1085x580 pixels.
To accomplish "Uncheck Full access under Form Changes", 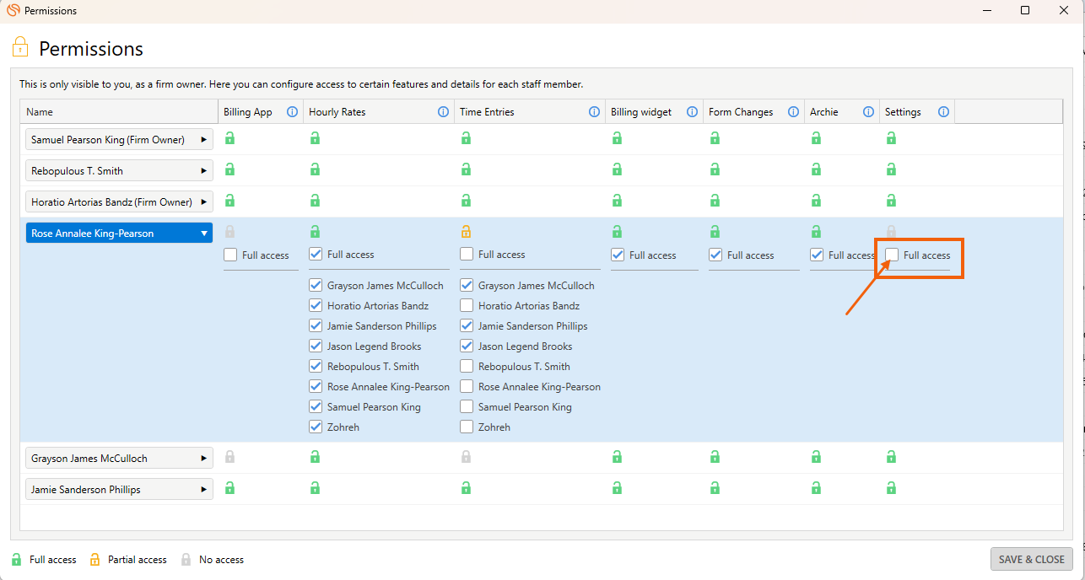I will click(715, 255).
